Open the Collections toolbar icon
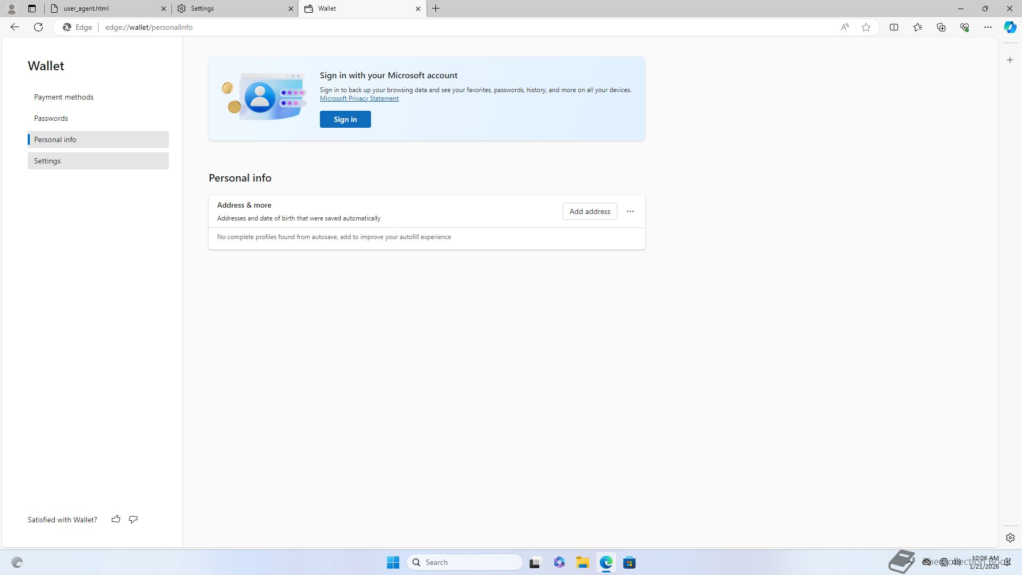 tap(941, 27)
